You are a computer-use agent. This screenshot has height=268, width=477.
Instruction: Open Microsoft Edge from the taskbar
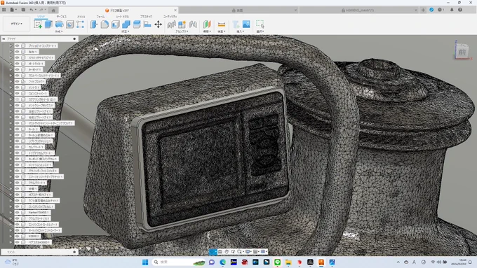pyautogui.click(x=222, y=262)
